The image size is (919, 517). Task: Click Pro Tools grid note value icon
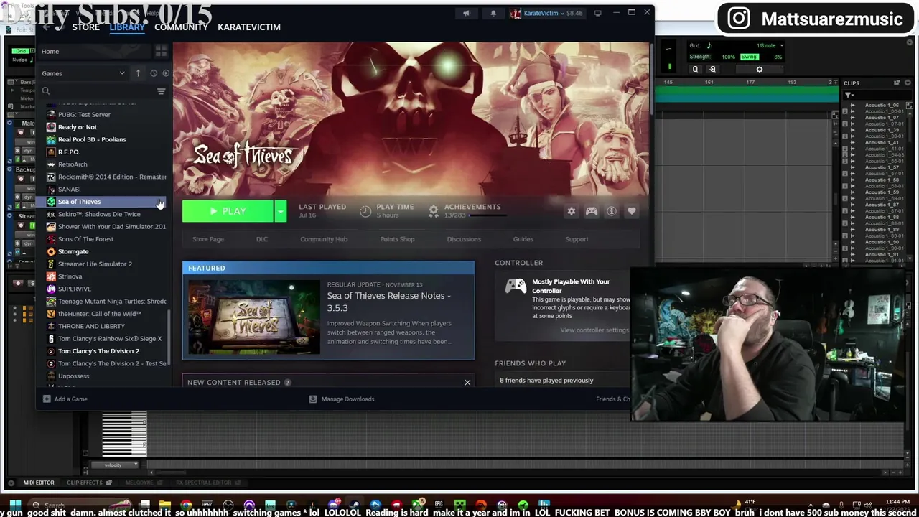click(x=709, y=45)
